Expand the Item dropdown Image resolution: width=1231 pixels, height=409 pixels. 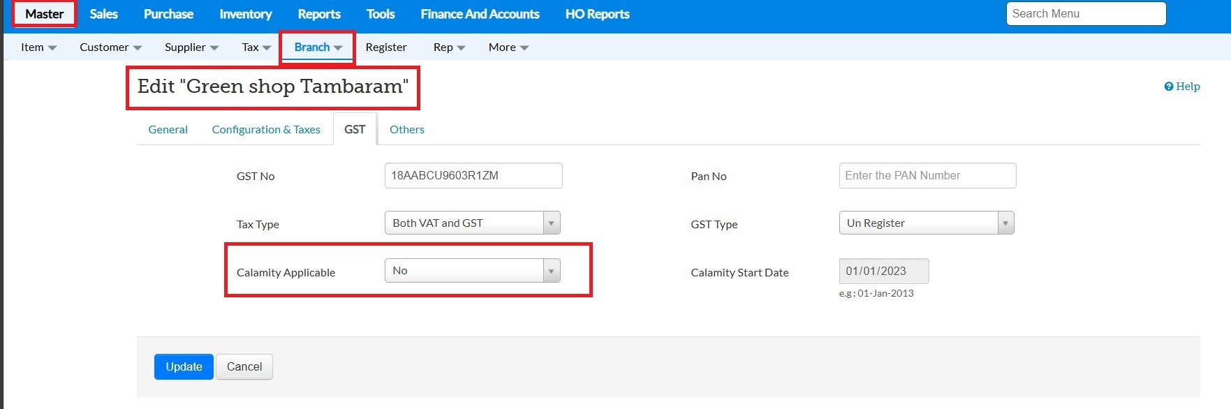click(x=38, y=47)
